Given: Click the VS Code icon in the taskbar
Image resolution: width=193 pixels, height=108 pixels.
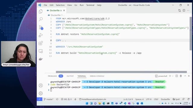Looking at the screenshot, I should (x=125, y=103).
